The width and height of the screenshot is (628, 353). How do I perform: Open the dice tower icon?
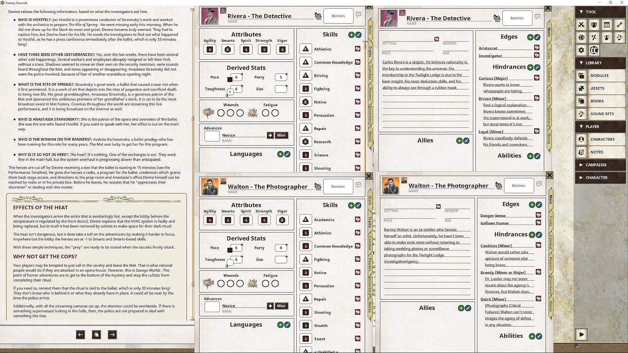coord(581,37)
